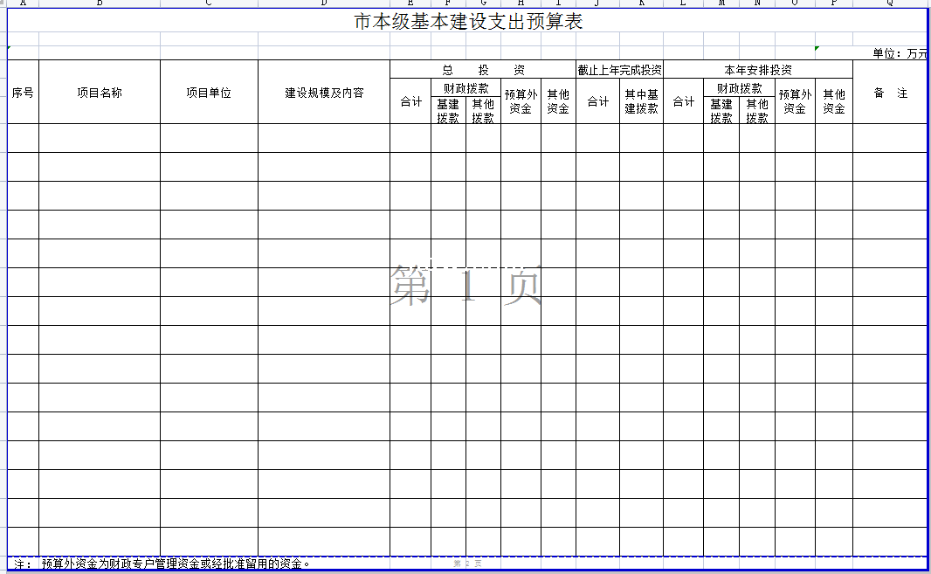Click the 备注 header cell
This screenshot has height=574, width=931.
tap(890, 93)
